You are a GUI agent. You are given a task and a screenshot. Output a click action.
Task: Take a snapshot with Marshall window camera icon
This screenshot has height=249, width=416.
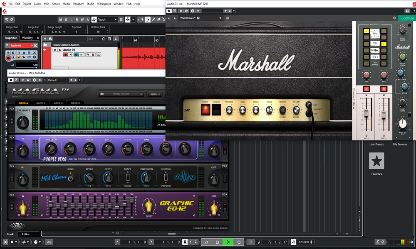click(407, 11)
